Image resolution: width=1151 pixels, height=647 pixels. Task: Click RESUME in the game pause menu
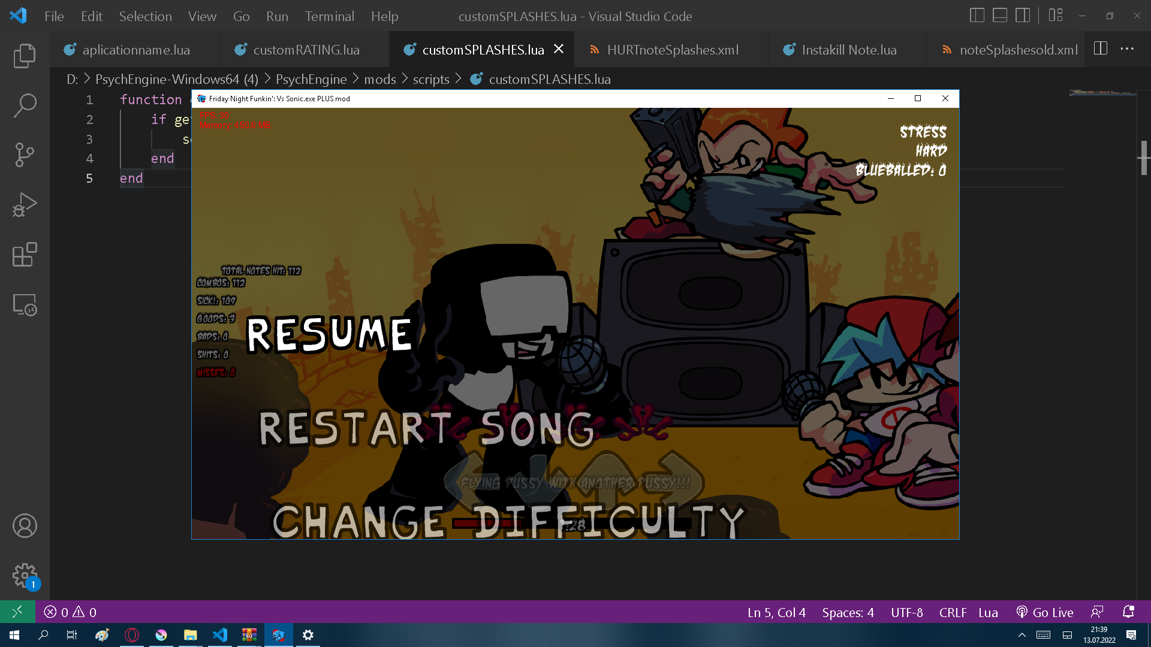(x=329, y=334)
